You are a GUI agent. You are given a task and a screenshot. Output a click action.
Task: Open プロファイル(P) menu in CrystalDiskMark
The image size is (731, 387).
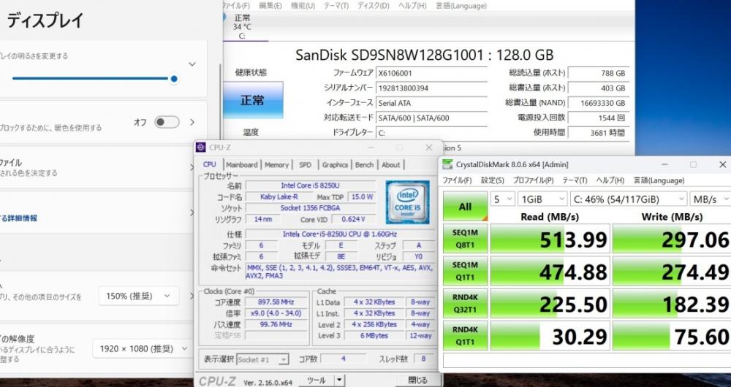point(534,180)
